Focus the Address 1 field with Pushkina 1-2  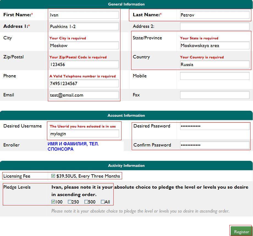coord(84,26)
